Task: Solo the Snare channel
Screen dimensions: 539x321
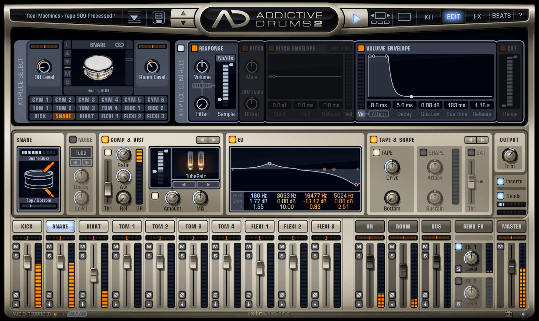Action: pos(49,256)
